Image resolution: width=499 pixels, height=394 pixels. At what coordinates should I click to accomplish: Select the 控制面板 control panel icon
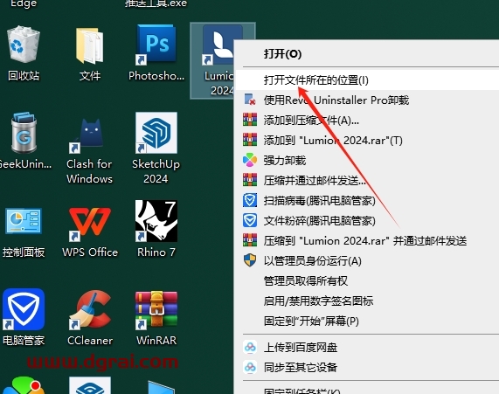pyautogui.click(x=24, y=221)
